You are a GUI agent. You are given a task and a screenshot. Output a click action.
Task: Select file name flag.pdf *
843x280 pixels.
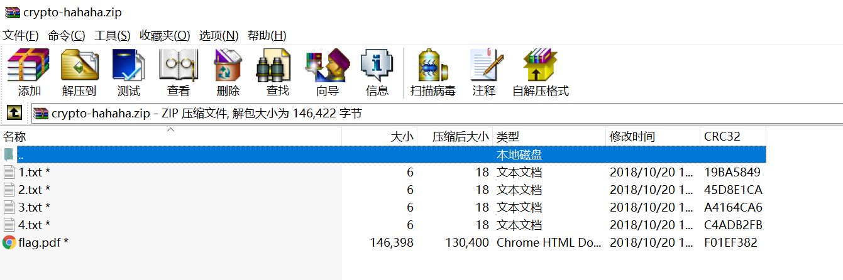click(x=43, y=242)
